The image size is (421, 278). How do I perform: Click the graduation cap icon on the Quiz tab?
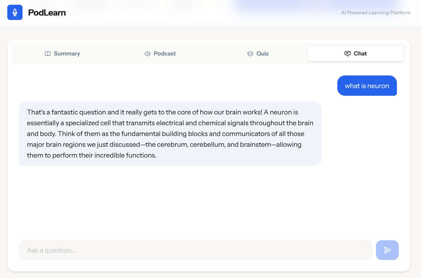pos(250,54)
